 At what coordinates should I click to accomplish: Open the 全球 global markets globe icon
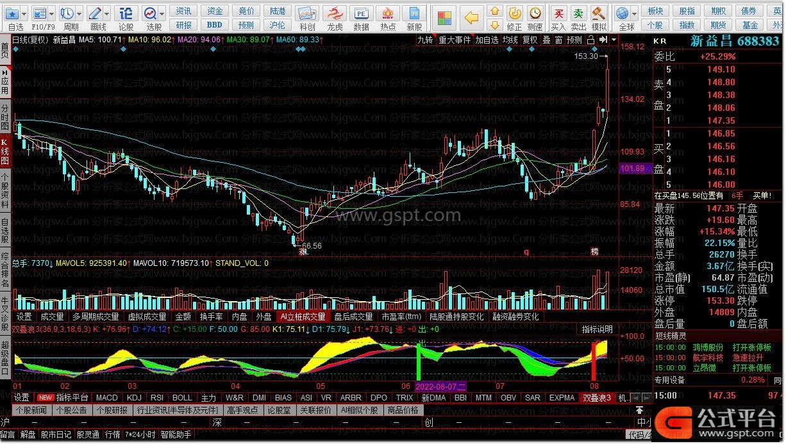click(x=621, y=13)
